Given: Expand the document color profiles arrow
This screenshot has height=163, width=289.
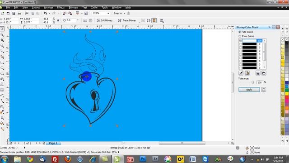Looking at the screenshot, I should pyautogui.click(x=118, y=152).
